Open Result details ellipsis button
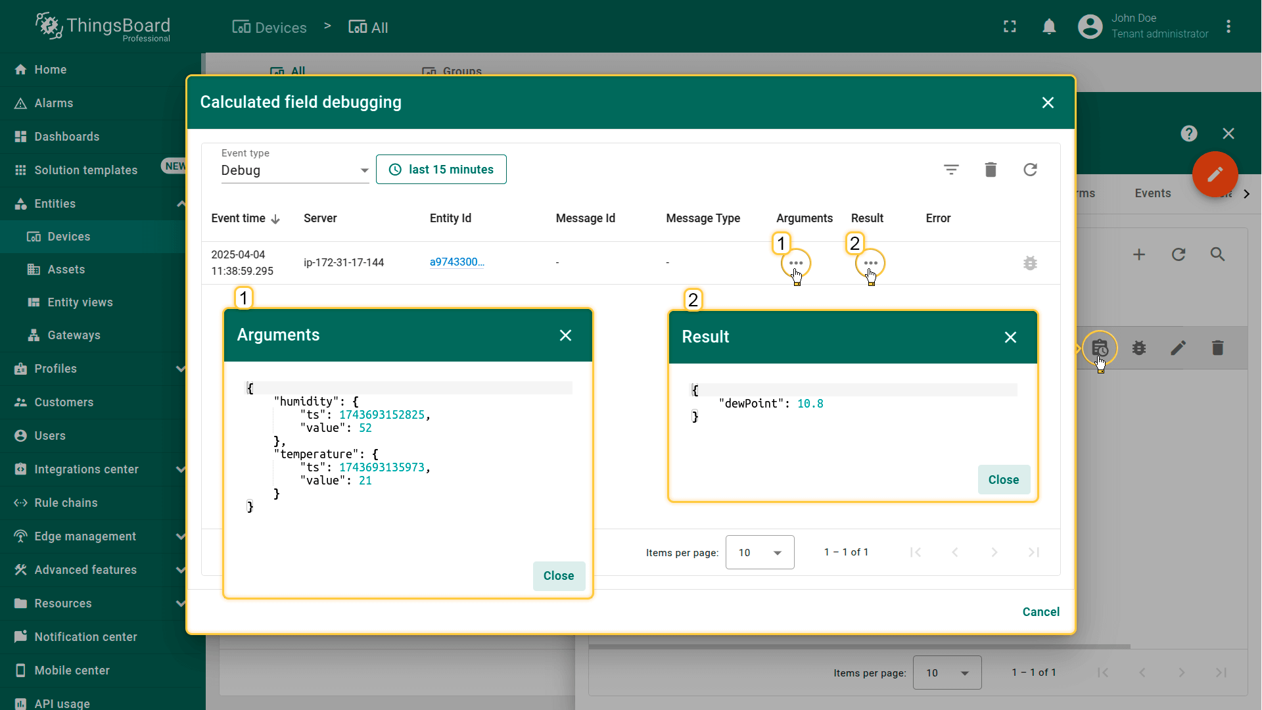 coord(870,263)
